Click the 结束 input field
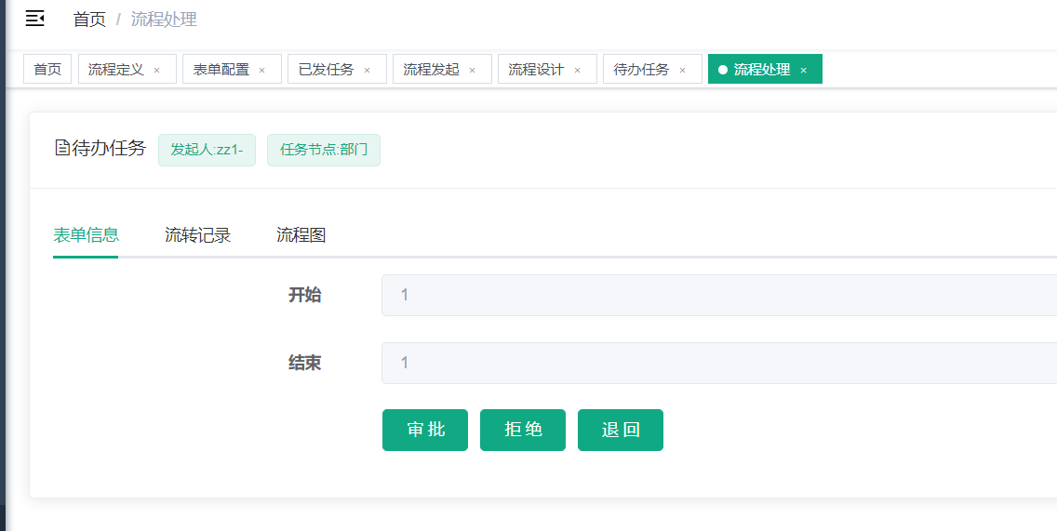 719,364
